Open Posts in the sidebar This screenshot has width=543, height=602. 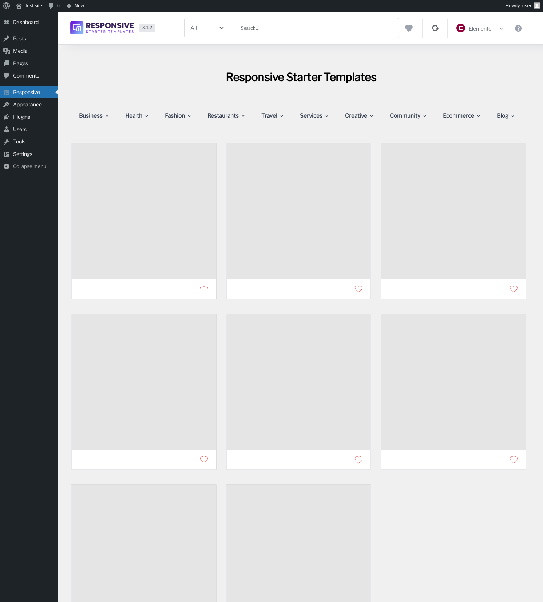(29, 39)
